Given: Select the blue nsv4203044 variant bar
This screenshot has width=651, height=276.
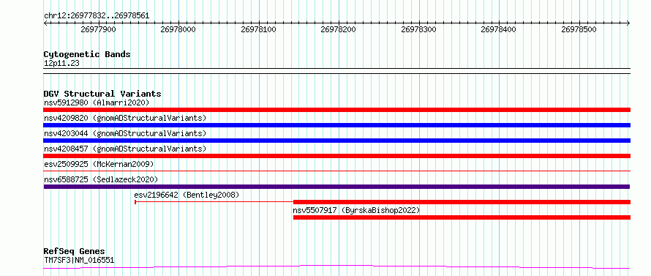Looking at the screenshot, I should [x=337, y=141].
